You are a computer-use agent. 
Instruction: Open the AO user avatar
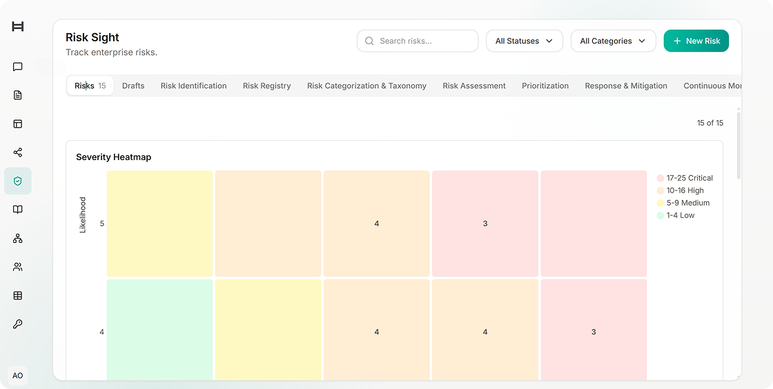pyautogui.click(x=18, y=376)
